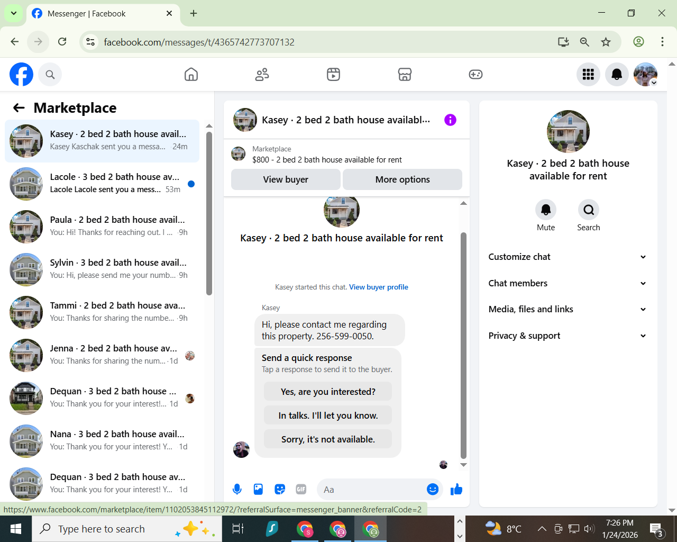Bookmark this page with the star icon
Image resolution: width=677 pixels, height=542 pixels.
pos(606,42)
